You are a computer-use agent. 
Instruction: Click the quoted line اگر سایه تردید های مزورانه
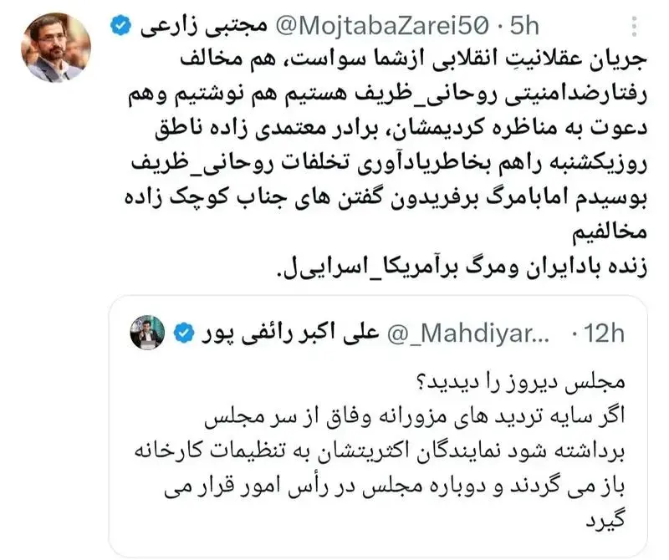click(414, 415)
